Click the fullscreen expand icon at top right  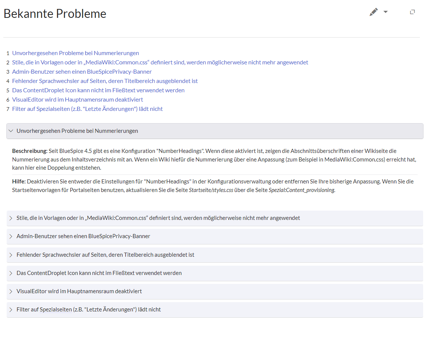pyautogui.click(x=412, y=12)
